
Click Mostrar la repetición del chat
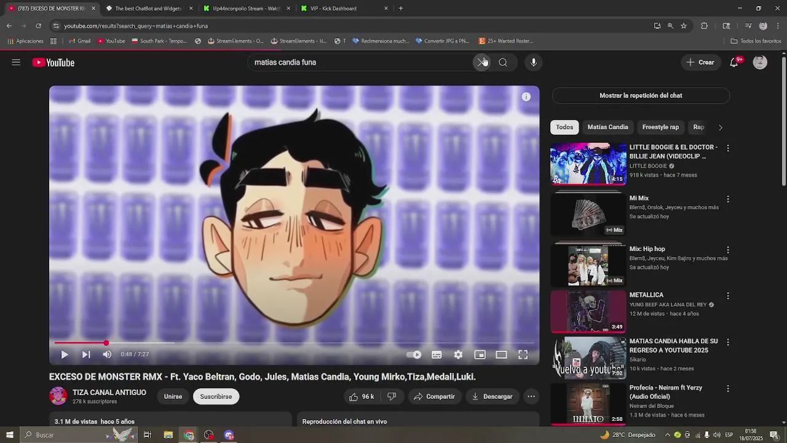pos(641,95)
